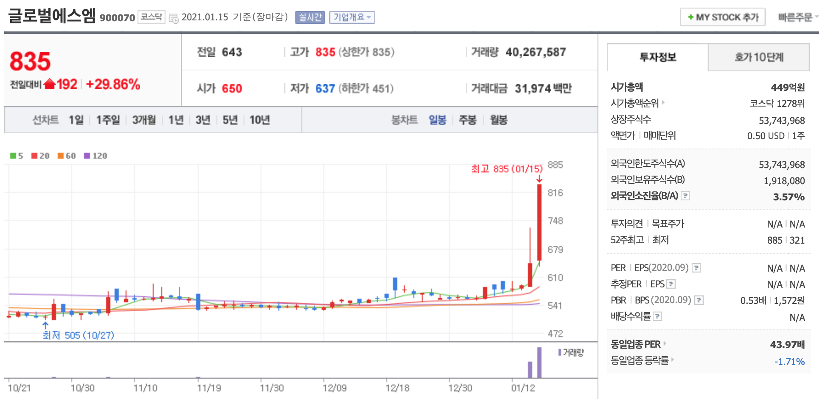Click the 저가 637 value
Screen dimensions: 825x399
pyautogui.click(x=325, y=88)
